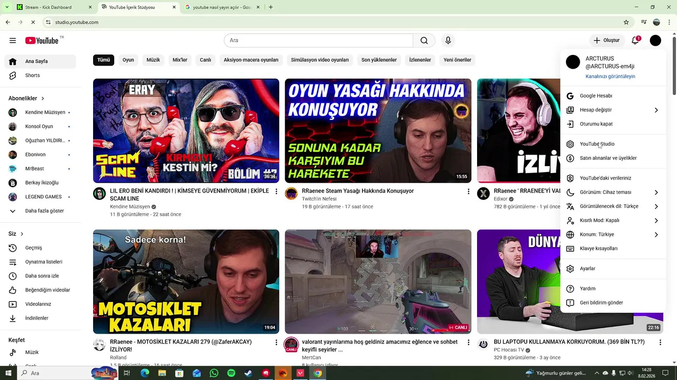Open Steam from Windows taskbar

(248, 373)
